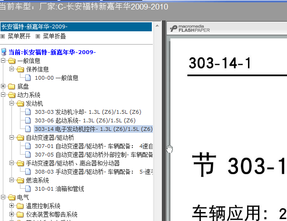The height and width of the screenshot is (221, 287).
Task: Expand the 温度控制系统 folder
Action: click(12, 205)
